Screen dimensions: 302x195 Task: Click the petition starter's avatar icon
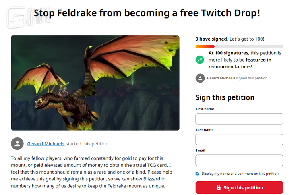click(17, 143)
